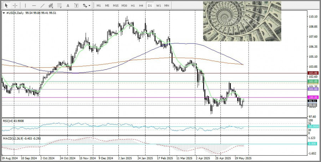Click the 11 Mar 2025 date label
Viewport: 321px width, 162px height.
184,158
